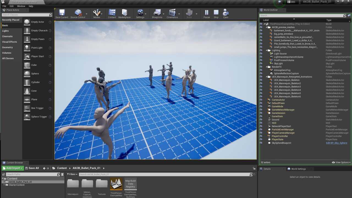Toggle visibility of big_jump_entrelace actor
The image size is (352, 198).
coord(261,34)
